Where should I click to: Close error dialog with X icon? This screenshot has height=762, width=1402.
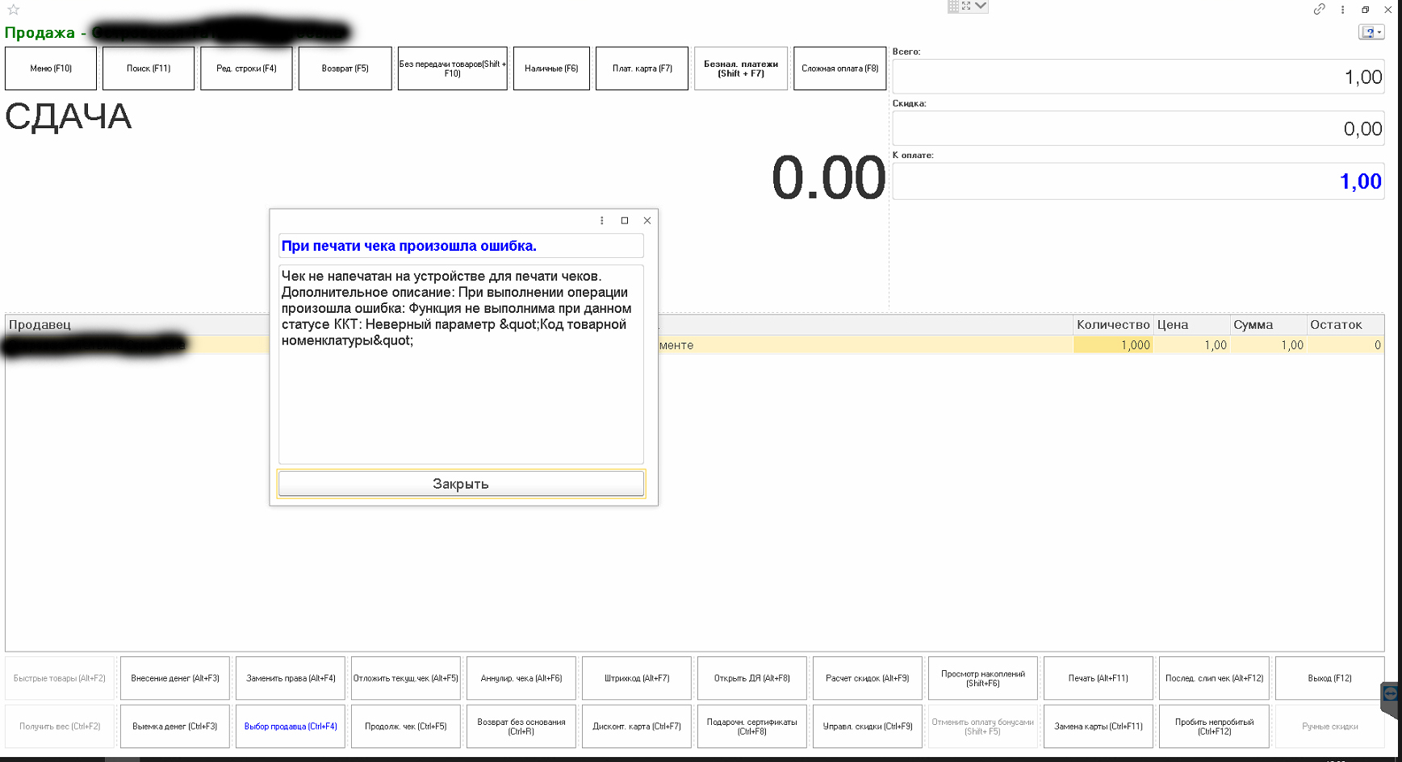[x=647, y=220]
